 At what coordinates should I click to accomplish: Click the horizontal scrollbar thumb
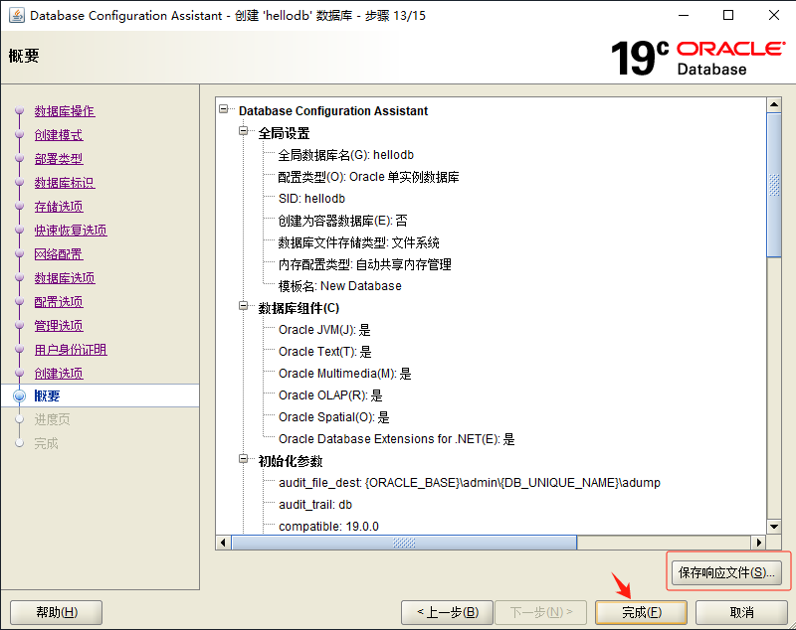click(x=404, y=543)
